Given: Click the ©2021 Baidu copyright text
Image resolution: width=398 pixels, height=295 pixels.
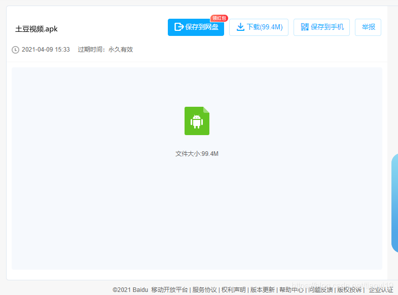Looking at the screenshot, I should [x=130, y=289].
